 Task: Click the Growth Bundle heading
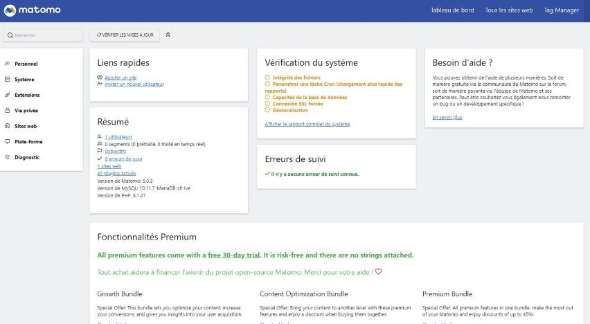click(x=120, y=294)
